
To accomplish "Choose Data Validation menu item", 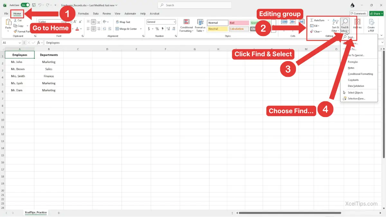I will click(x=359, y=86).
